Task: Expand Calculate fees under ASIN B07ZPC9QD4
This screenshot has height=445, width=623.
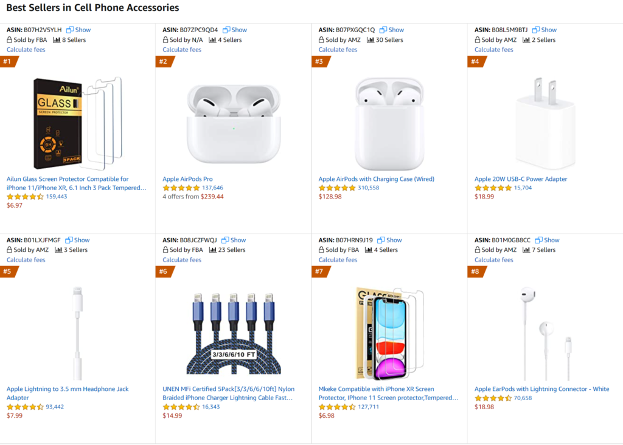Action: click(x=182, y=50)
